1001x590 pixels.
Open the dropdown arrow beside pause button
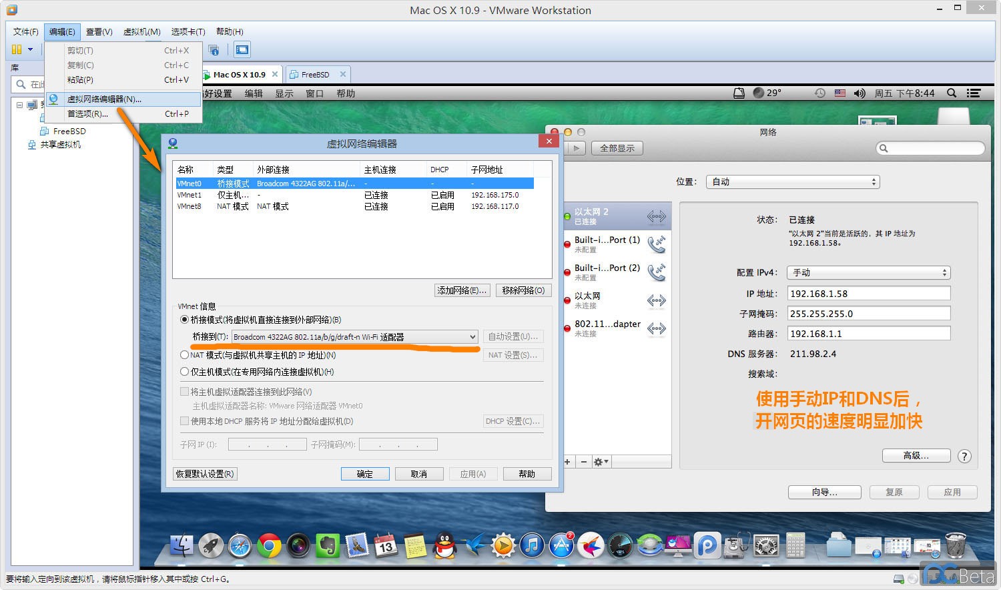click(30, 49)
